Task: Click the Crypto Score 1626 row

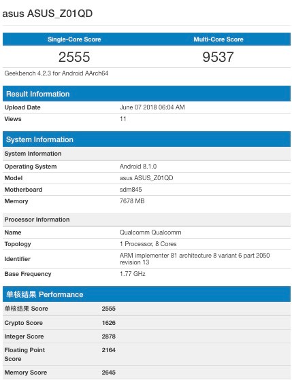Action: (146, 323)
